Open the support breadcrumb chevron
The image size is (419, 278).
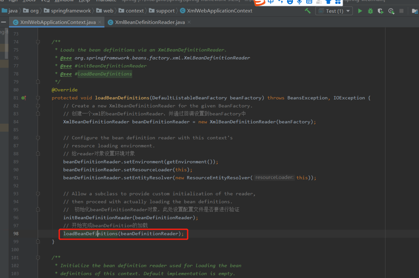[x=177, y=11]
